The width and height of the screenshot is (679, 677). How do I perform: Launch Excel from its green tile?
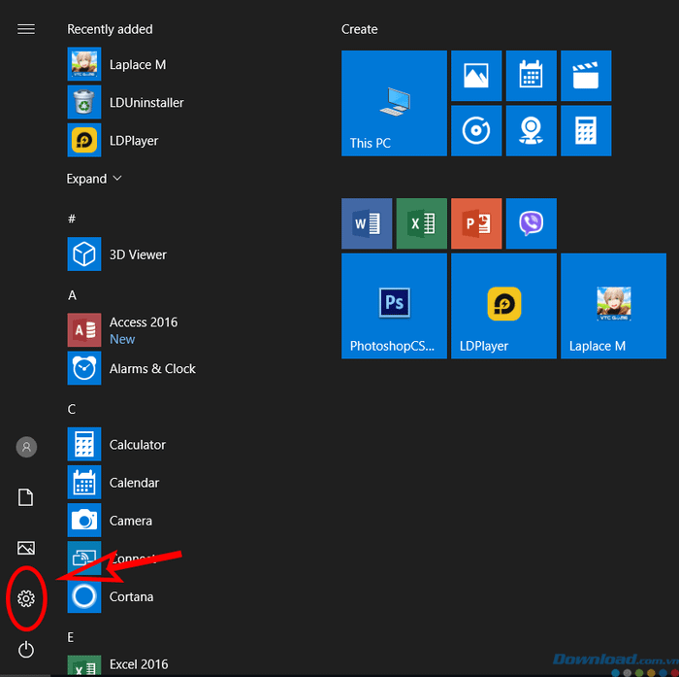pyautogui.click(x=421, y=223)
